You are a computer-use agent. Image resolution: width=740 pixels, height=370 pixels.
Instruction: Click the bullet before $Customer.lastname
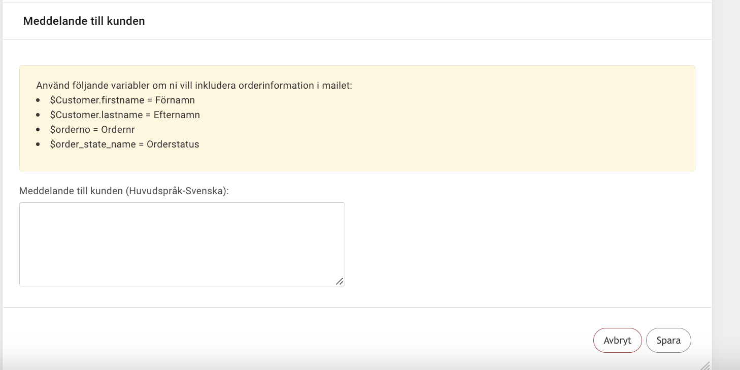click(x=38, y=115)
